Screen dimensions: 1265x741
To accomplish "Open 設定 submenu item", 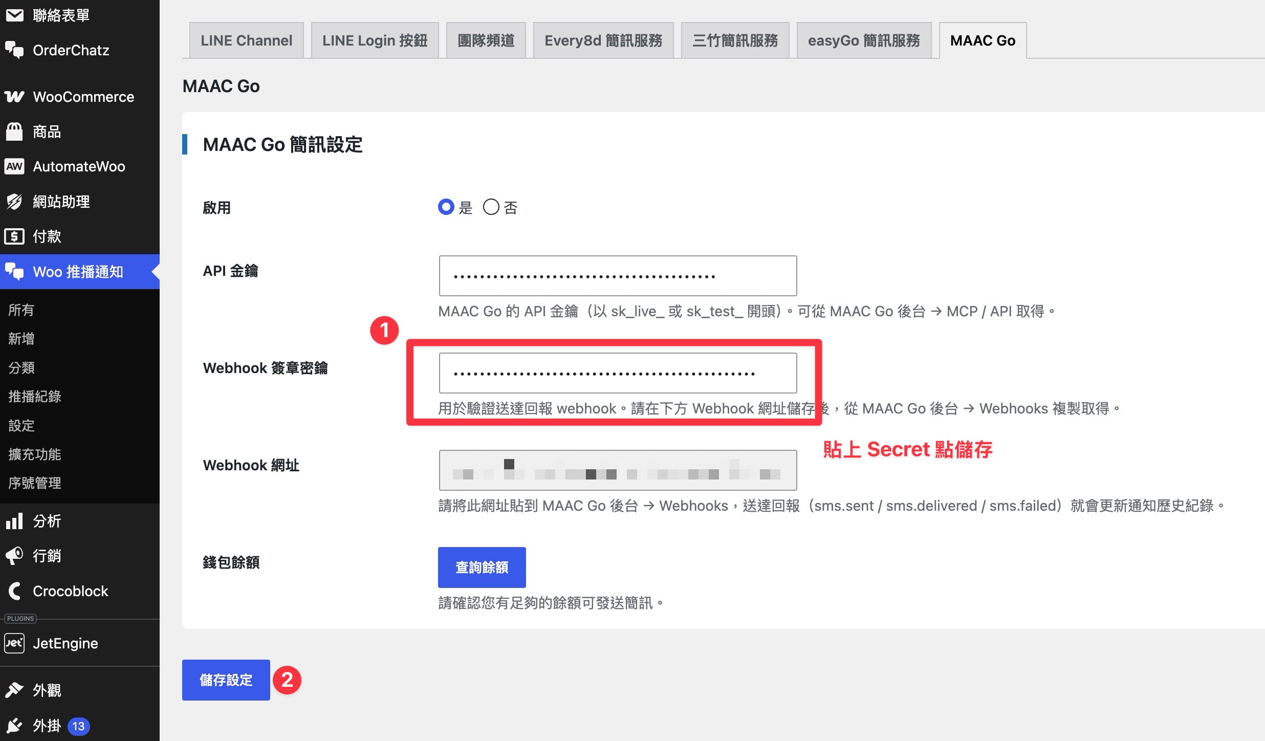I will [x=21, y=425].
